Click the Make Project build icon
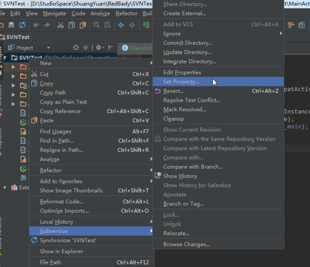This screenshot has height=267, width=310. [x=146, y=25]
